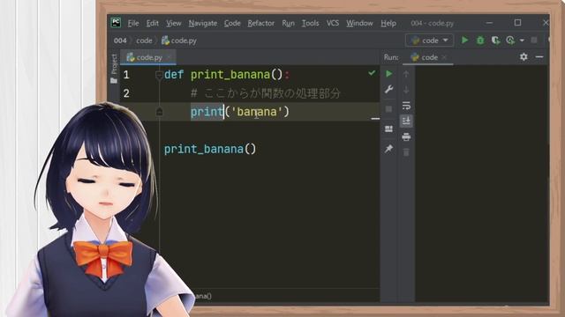This screenshot has width=565, height=317.
Task: Open the Run menu
Action: (x=288, y=24)
